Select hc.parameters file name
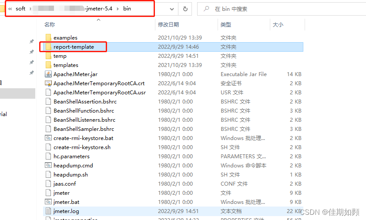Viewport: 366px width, 220px height. 71,157
